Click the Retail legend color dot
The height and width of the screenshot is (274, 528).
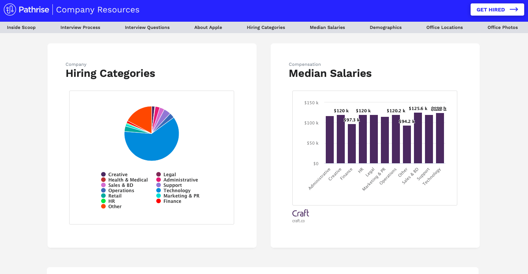point(103,196)
